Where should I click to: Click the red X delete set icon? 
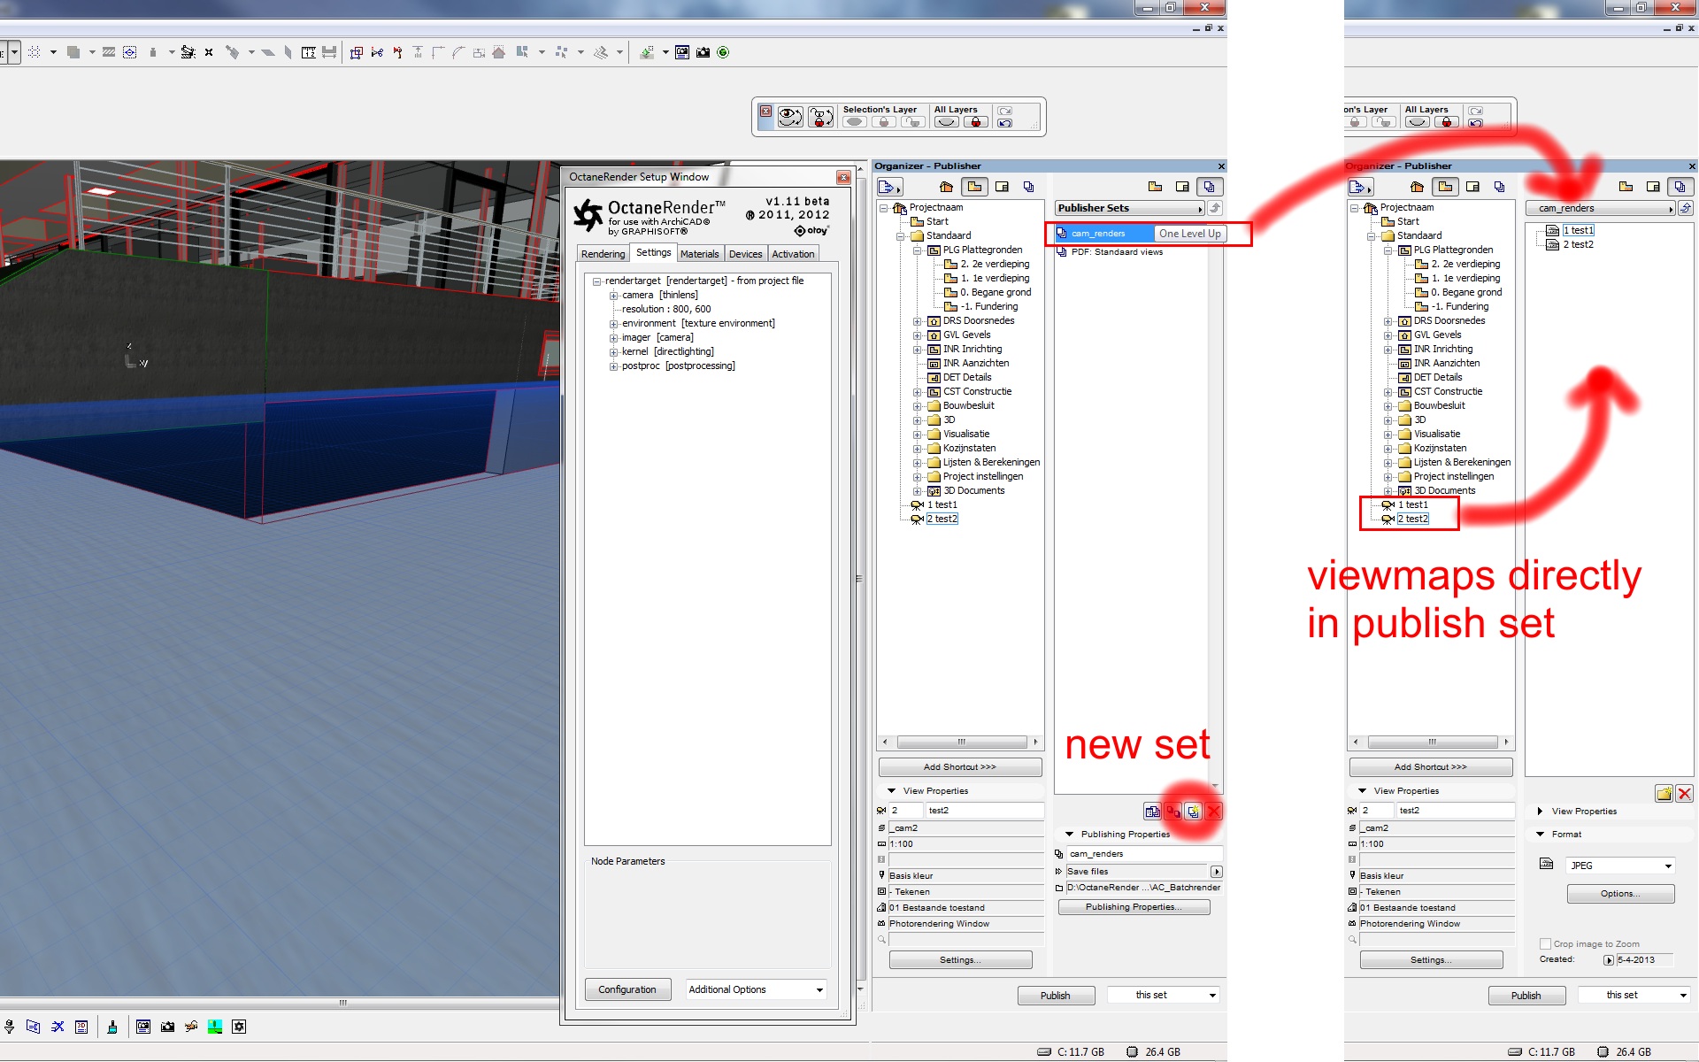(1213, 812)
